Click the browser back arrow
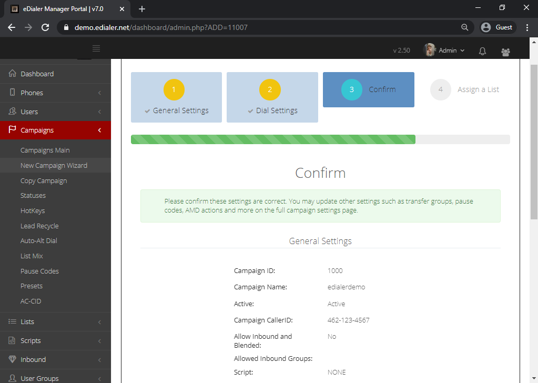 (12, 27)
